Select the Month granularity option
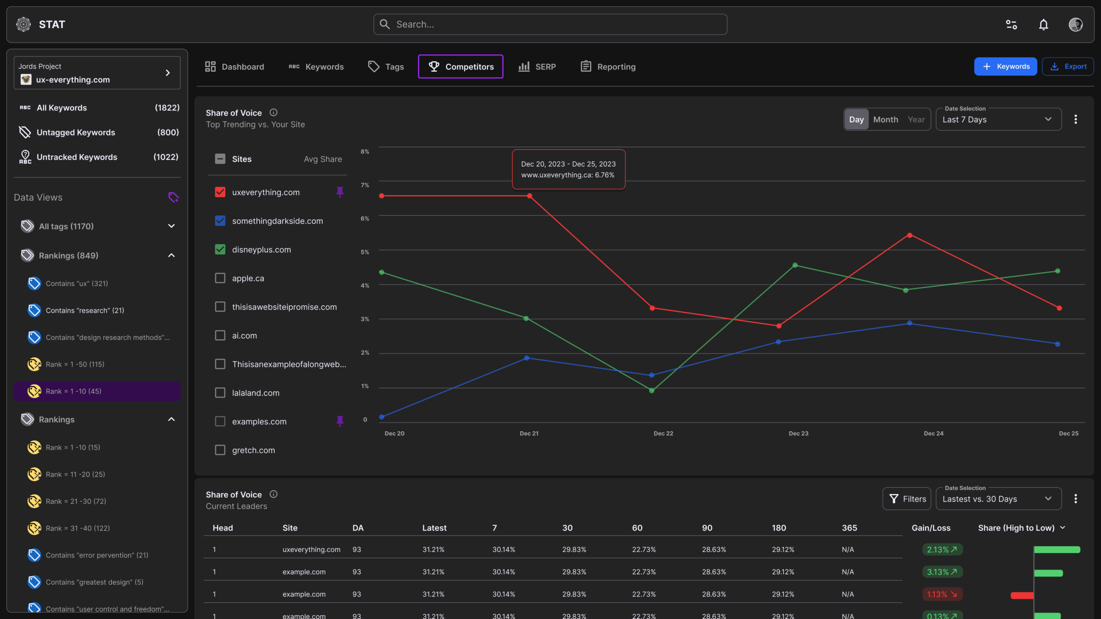Screen dimensions: 1101x619 pyautogui.click(x=886, y=120)
